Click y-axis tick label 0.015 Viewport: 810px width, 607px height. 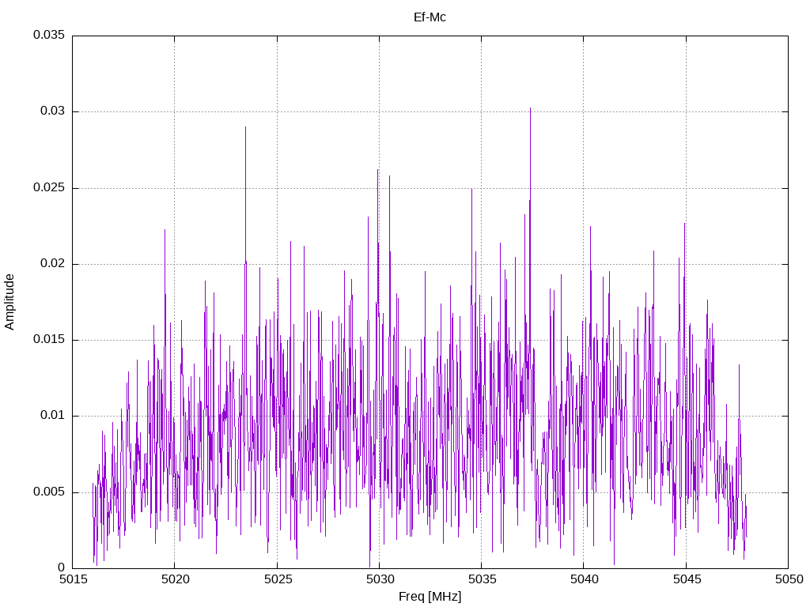pos(49,340)
